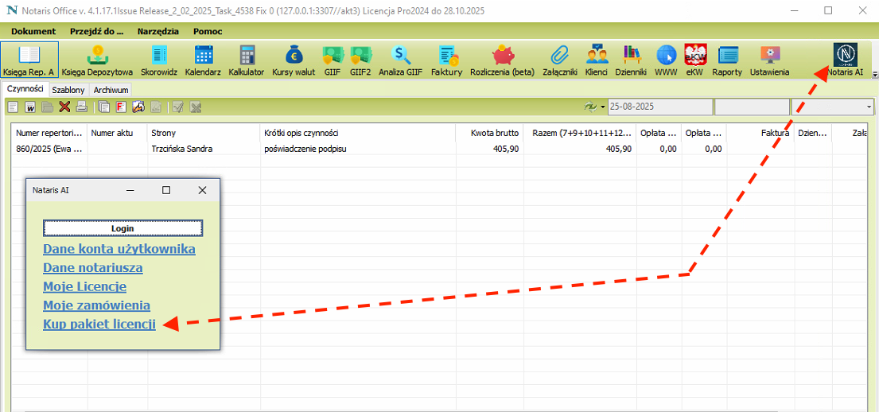Click the date field showing 25-08-2025
This screenshot has height=412, width=879.
tap(659, 107)
